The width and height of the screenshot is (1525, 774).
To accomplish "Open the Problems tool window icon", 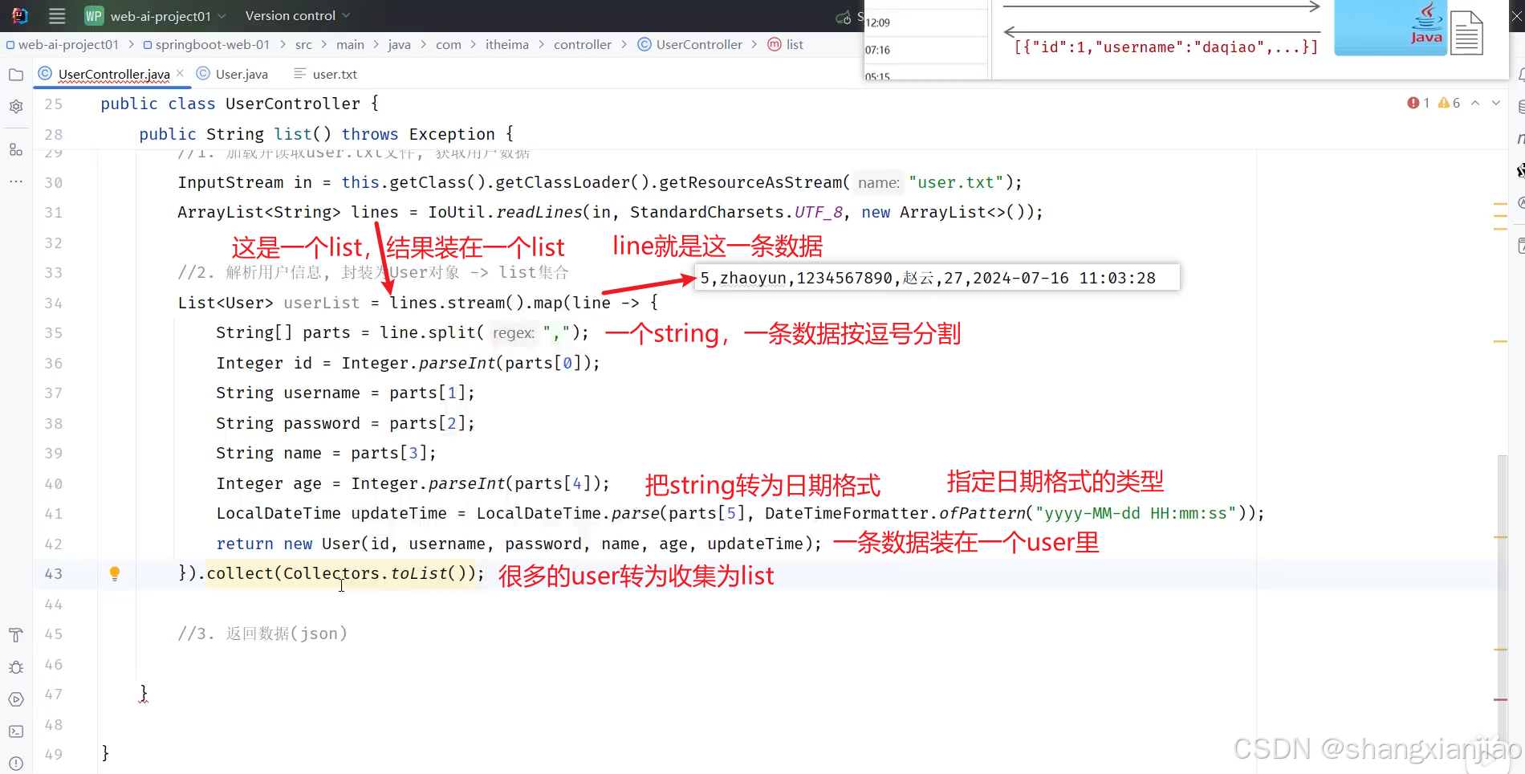I will (16, 763).
